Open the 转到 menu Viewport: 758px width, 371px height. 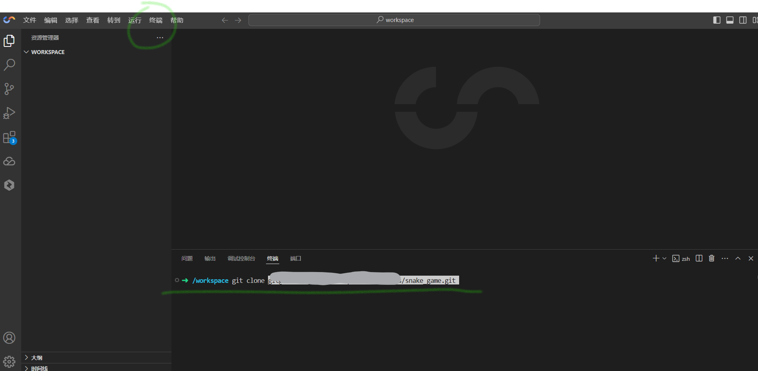(114, 20)
